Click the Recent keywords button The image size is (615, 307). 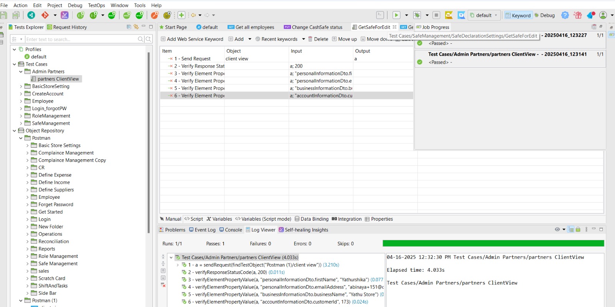click(276, 39)
